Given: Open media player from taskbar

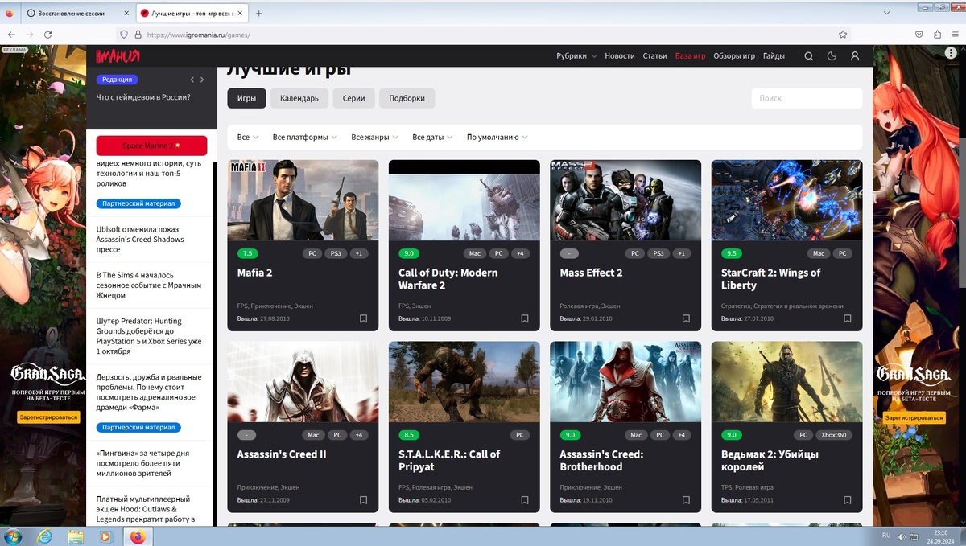Looking at the screenshot, I should point(105,536).
